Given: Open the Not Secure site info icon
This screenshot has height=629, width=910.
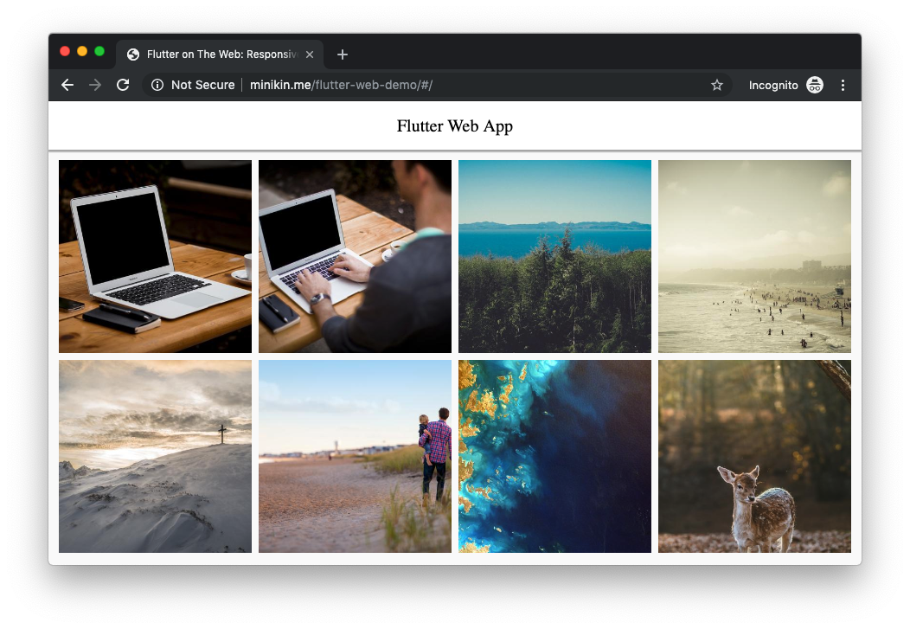Looking at the screenshot, I should click(157, 85).
